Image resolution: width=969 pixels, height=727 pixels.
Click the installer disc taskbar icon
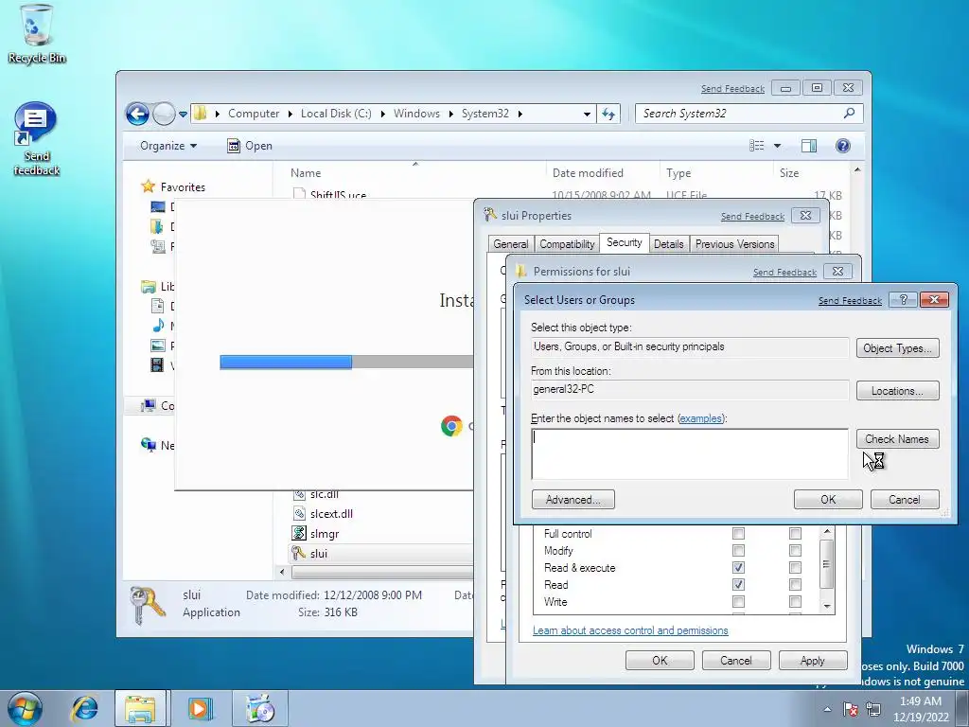(259, 708)
